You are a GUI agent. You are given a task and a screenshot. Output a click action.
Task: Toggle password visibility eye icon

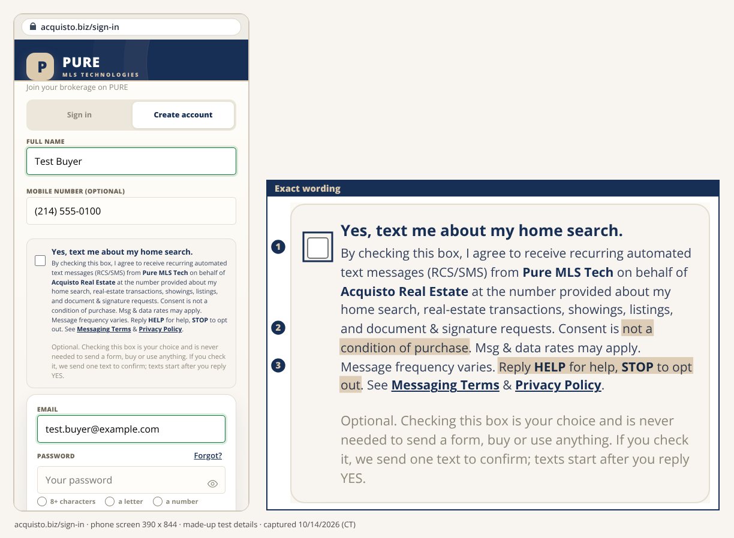pos(212,483)
